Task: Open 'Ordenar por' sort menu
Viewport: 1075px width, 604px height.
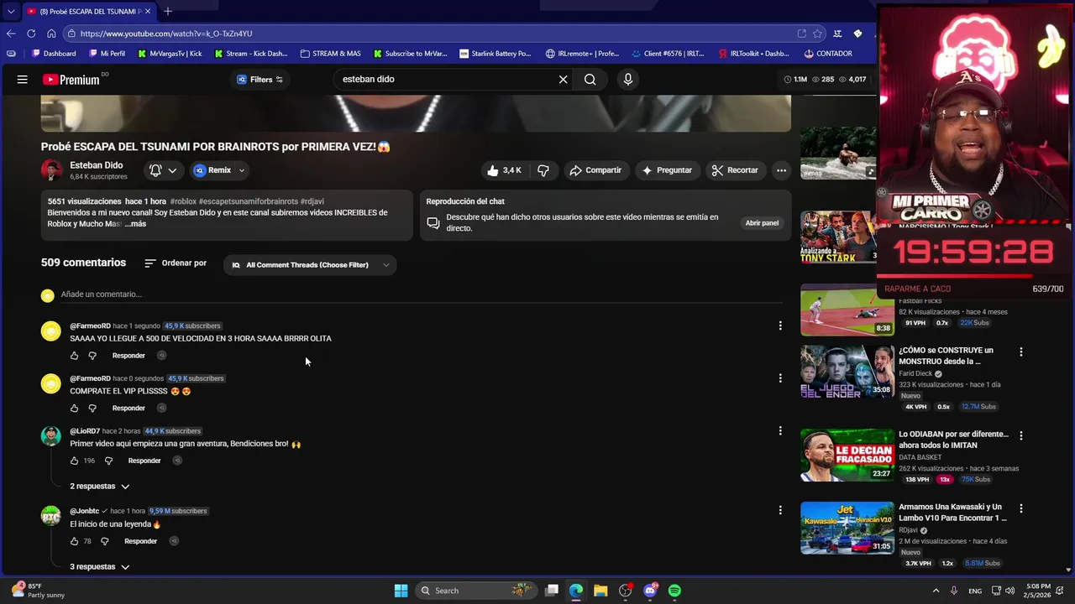Action: click(176, 263)
